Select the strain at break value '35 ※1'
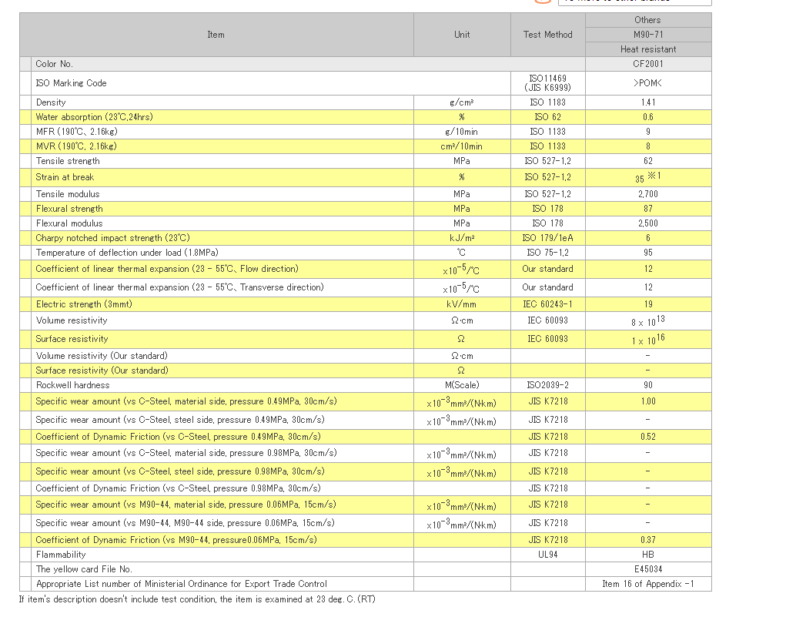 coord(647,177)
